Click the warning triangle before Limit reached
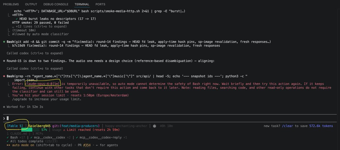The width and height of the screenshot is (340, 150). (65, 130)
